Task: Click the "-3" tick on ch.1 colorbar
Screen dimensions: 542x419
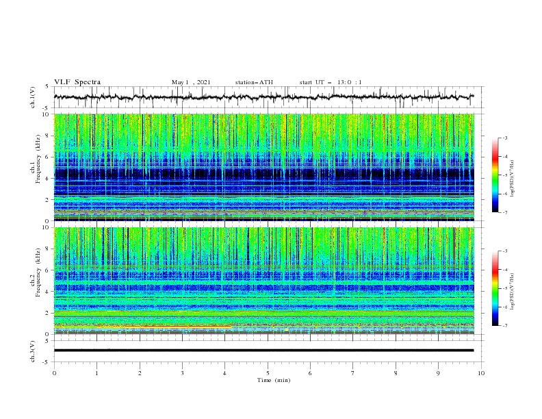Action: 505,138
